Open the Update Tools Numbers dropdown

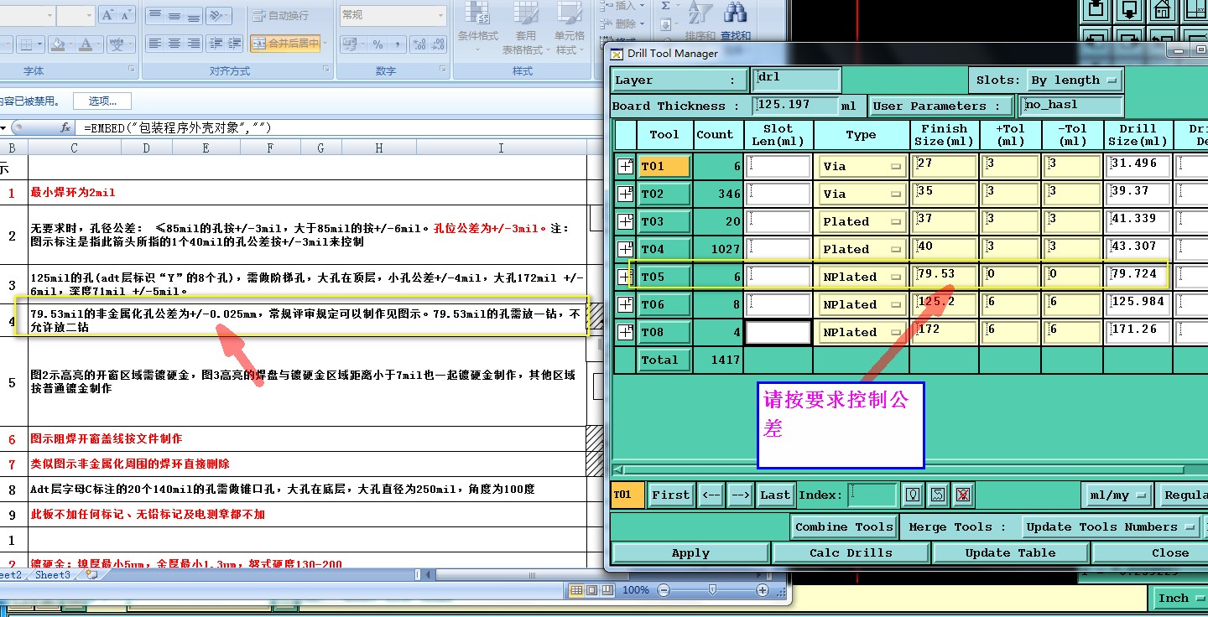[1111, 526]
